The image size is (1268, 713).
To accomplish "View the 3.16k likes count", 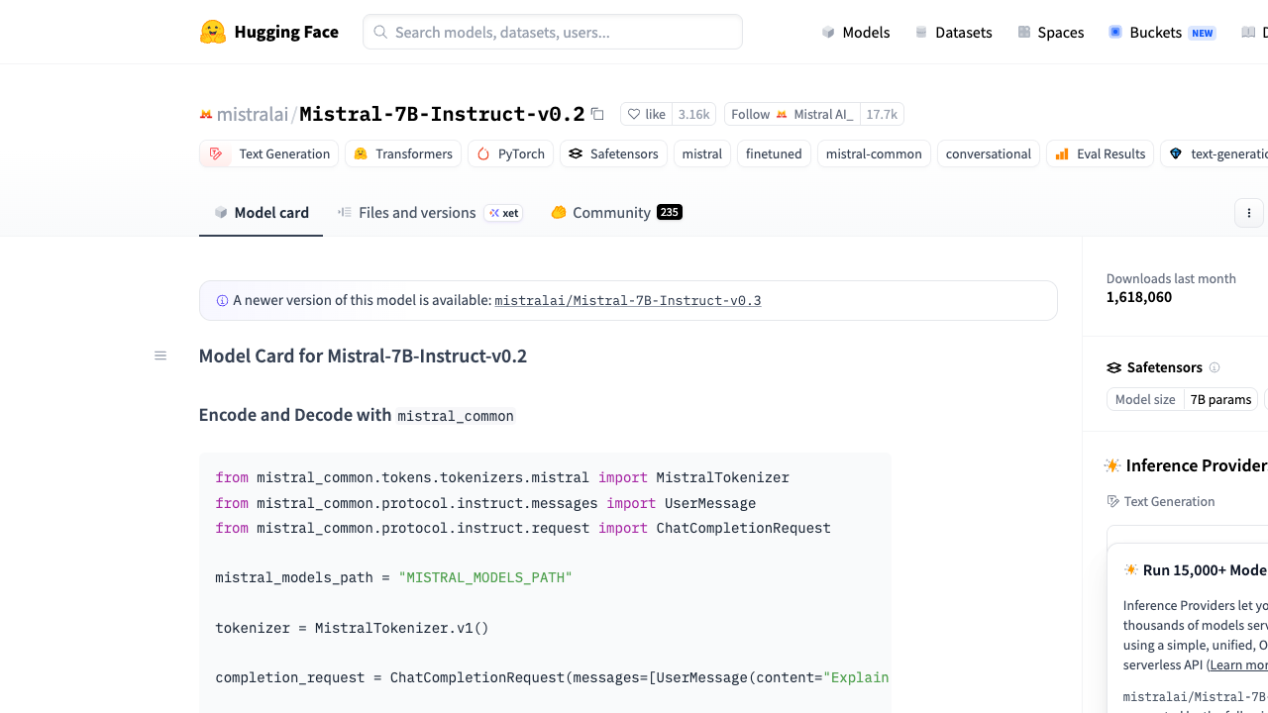I will (694, 115).
